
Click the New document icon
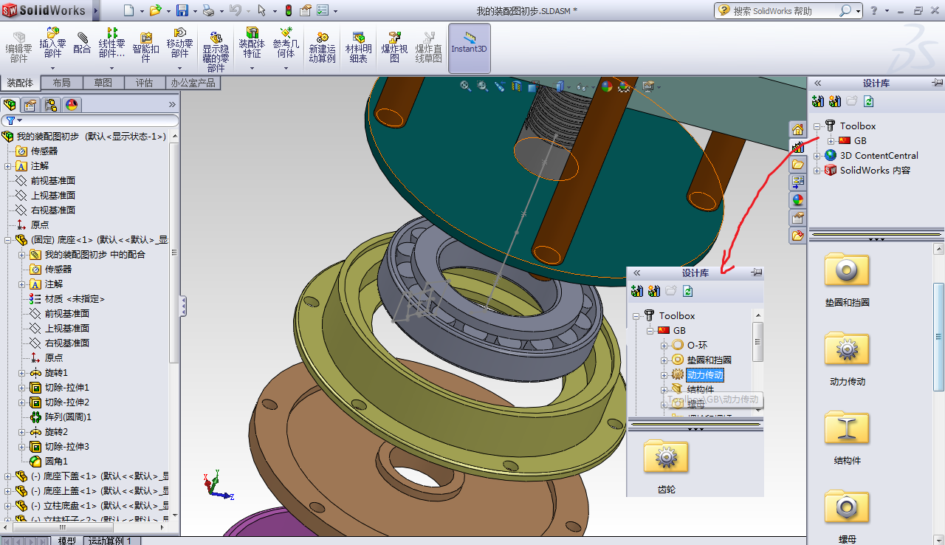click(x=128, y=10)
